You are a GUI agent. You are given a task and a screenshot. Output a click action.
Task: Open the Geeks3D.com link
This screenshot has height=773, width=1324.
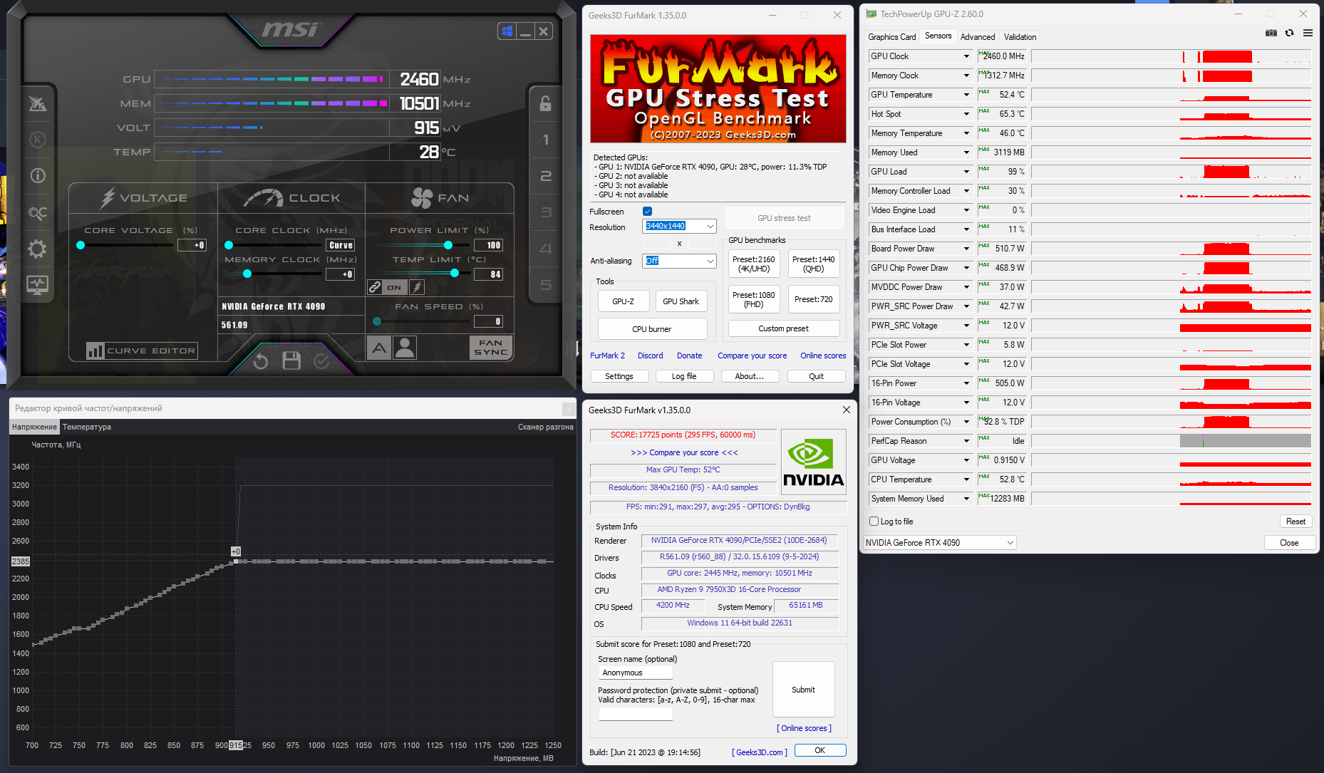tap(760, 752)
